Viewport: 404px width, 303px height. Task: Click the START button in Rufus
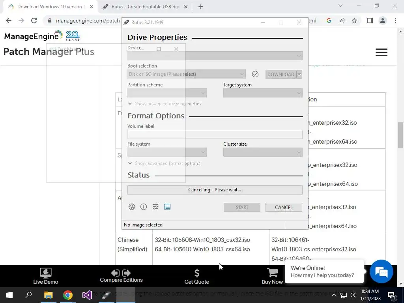tap(242, 208)
